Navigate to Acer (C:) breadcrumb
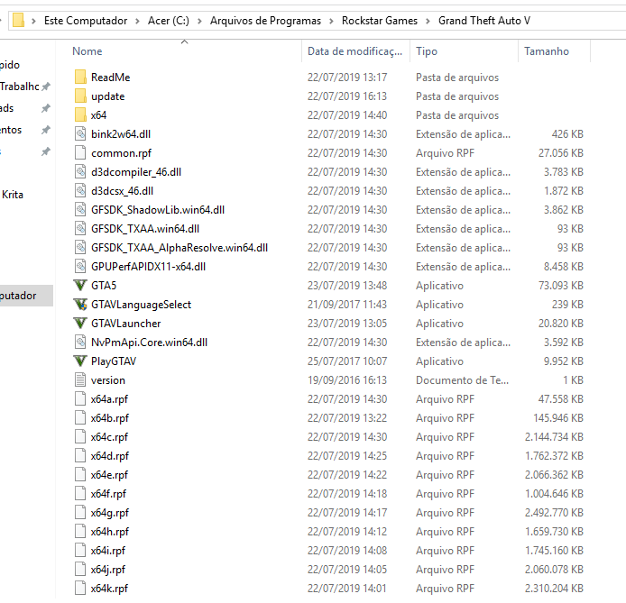The image size is (626, 603). click(x=169, y=21)
